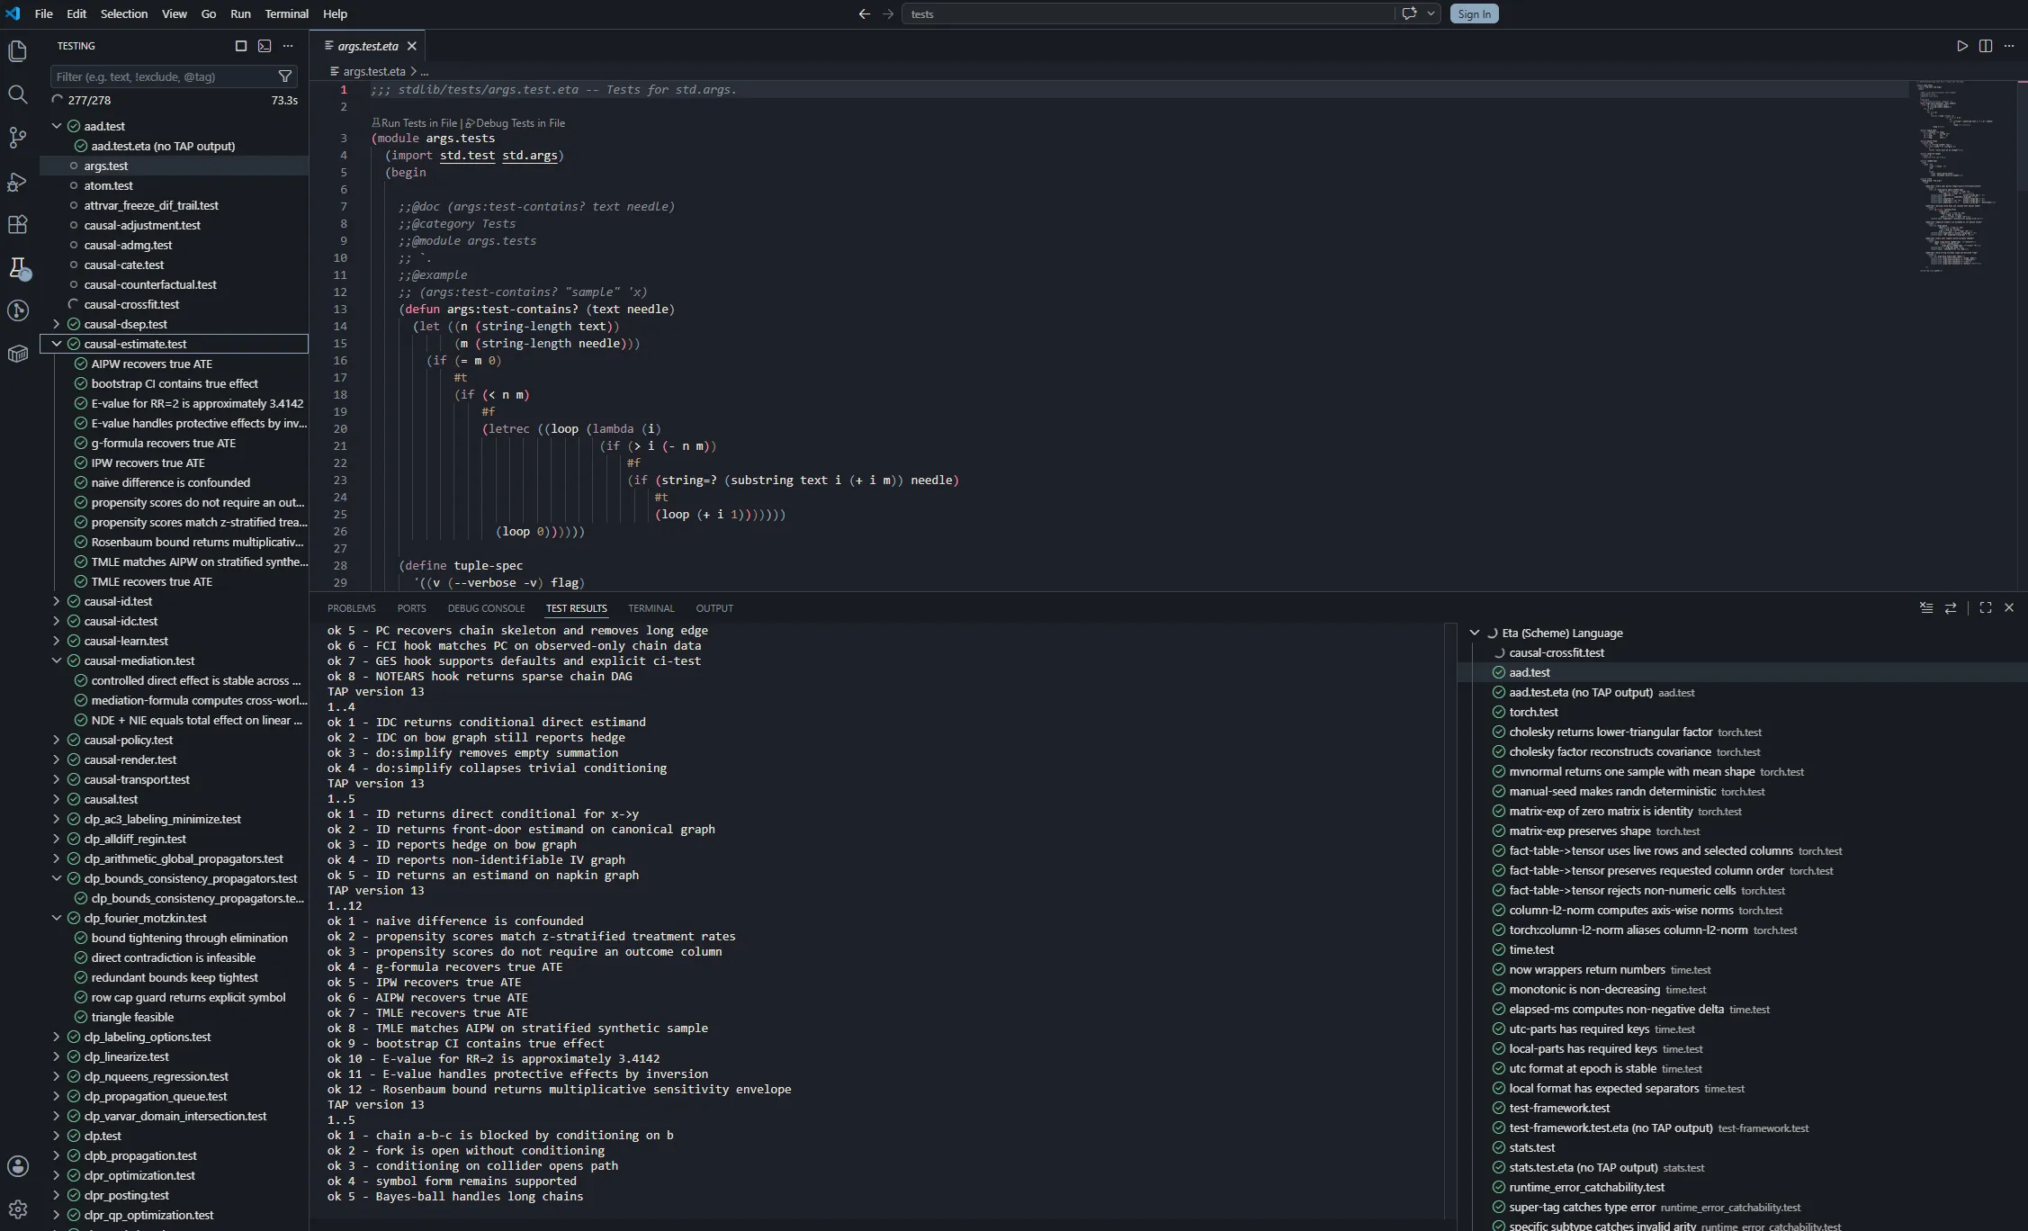Expand the causal-id.test node
The image size is (2028, 1231).
point(57,601)
